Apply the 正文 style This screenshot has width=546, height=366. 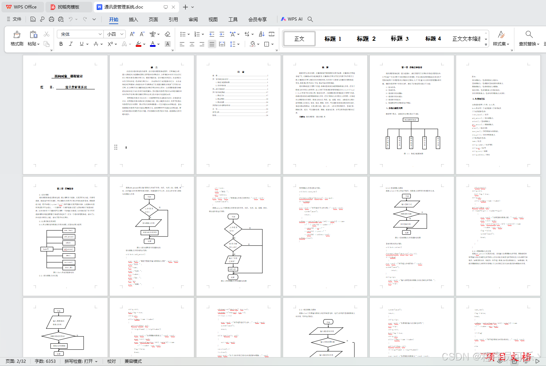click(299, 39)
